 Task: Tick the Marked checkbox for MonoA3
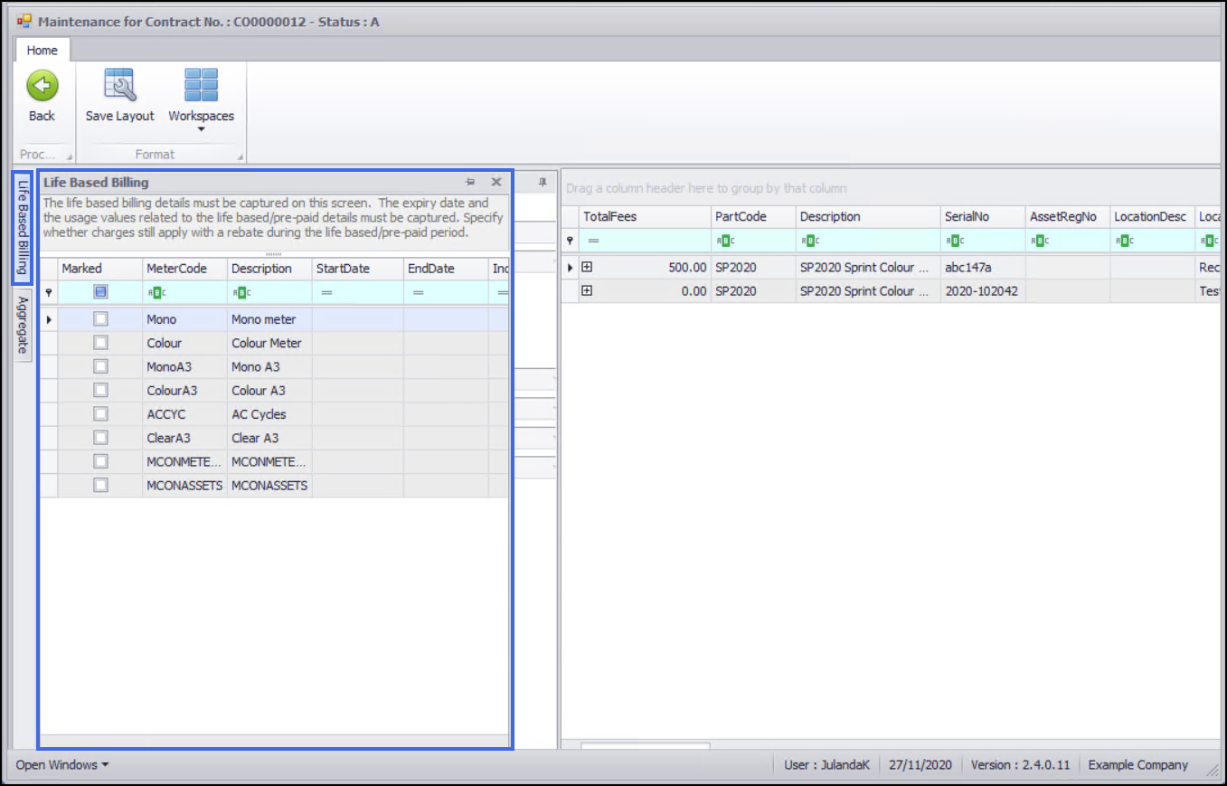[x=100, y=366]
